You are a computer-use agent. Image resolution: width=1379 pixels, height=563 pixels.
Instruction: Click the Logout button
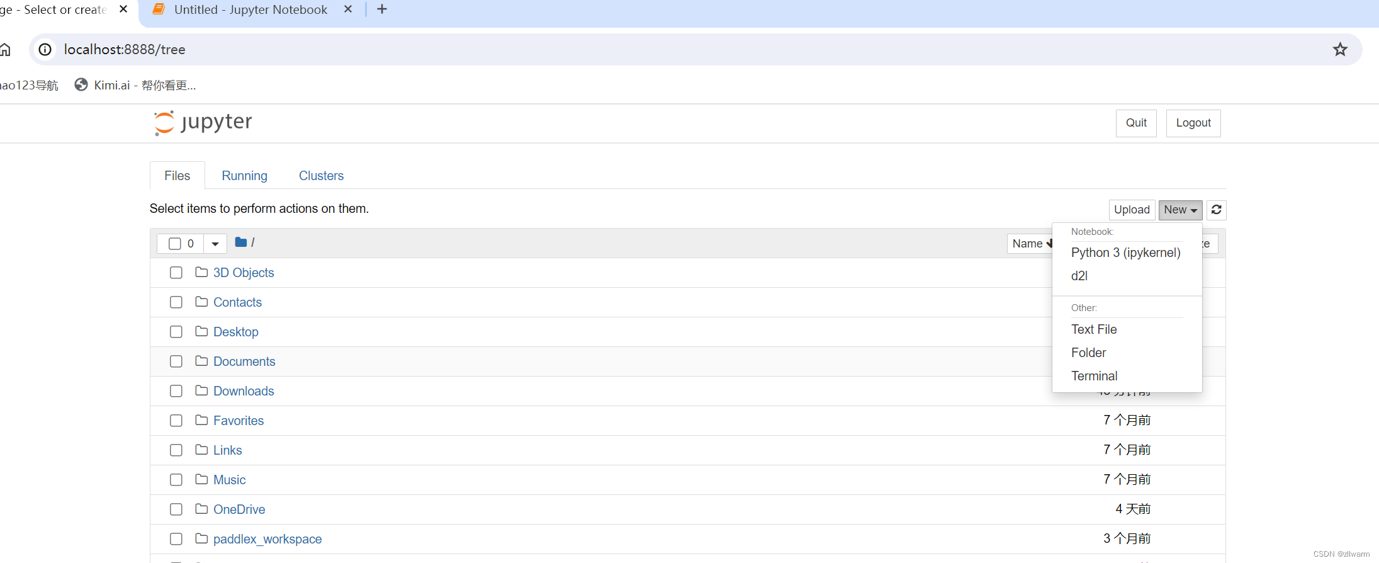point(1193,123)
